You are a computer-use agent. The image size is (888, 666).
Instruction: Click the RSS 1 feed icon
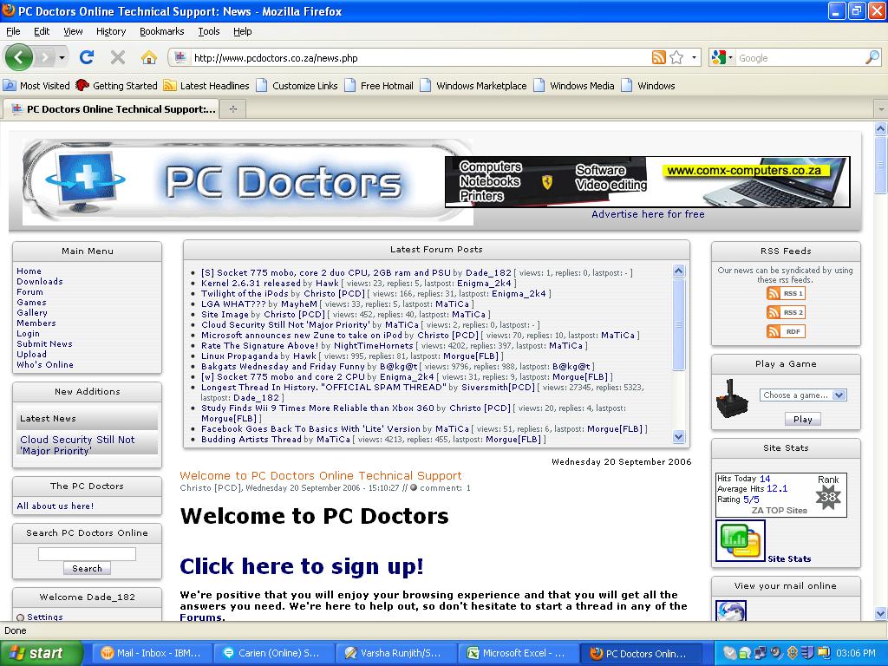(x=786, y=293)
